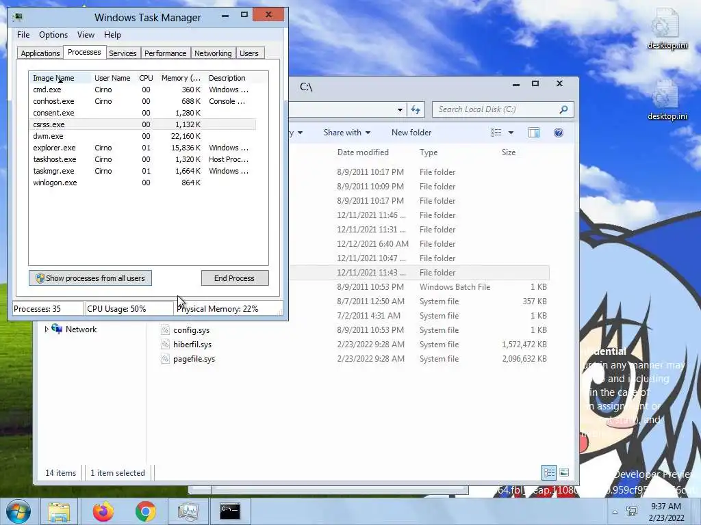Viewport: 701px width, 525px height.
Task: Select the Windows Batch File row
Action: [x=419, y=287]
